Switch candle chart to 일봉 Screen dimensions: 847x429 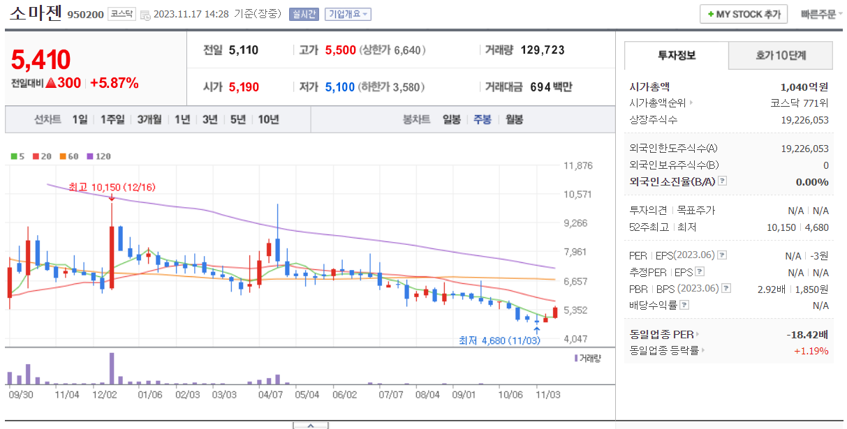[x=452, y=119]
